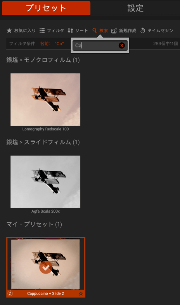Click inside the search text field

coord(96,45)
